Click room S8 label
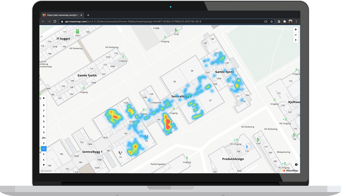The image size is (341, 196). pos(192,70)
